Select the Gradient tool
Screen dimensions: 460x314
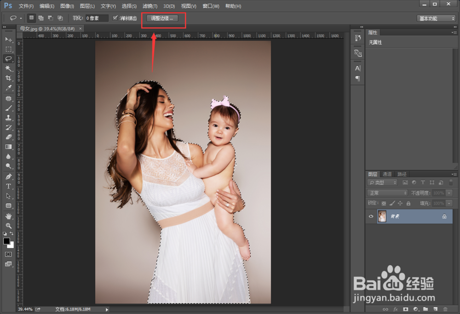coord(8,147)
